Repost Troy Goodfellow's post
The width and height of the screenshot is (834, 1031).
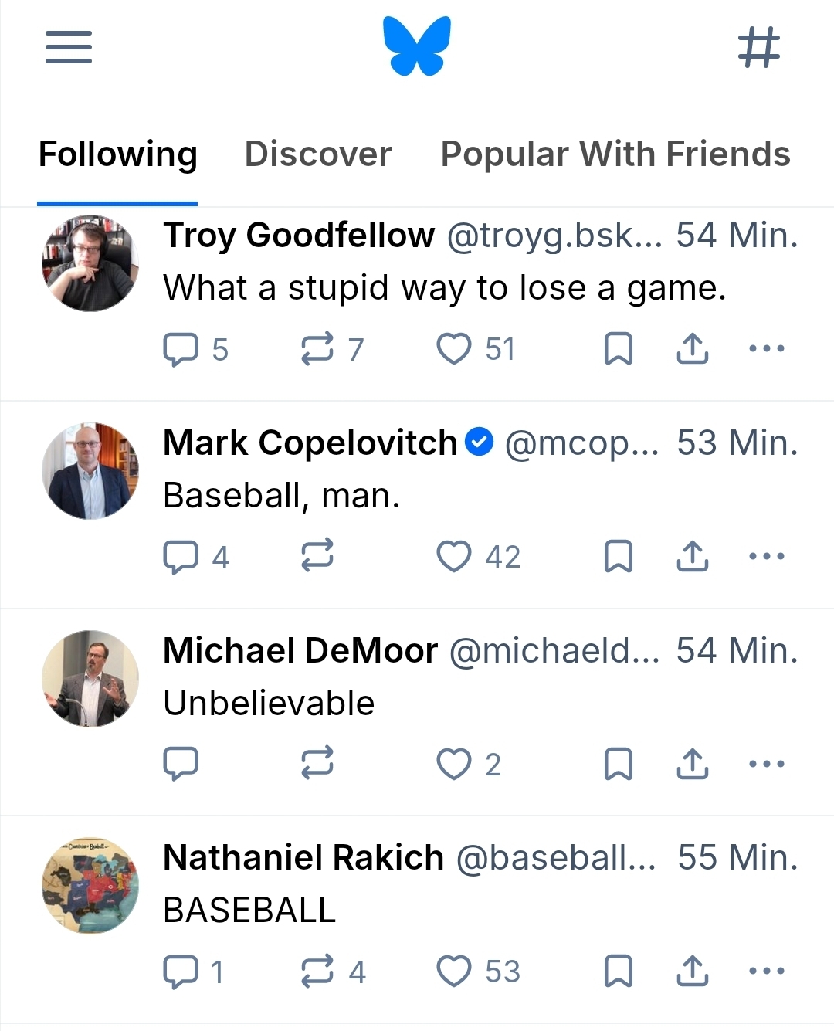coord(317,349)
